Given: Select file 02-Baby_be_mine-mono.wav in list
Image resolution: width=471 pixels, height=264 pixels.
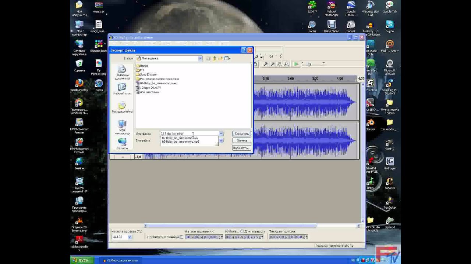Looking at the screenshot, I should pos(156,83).
